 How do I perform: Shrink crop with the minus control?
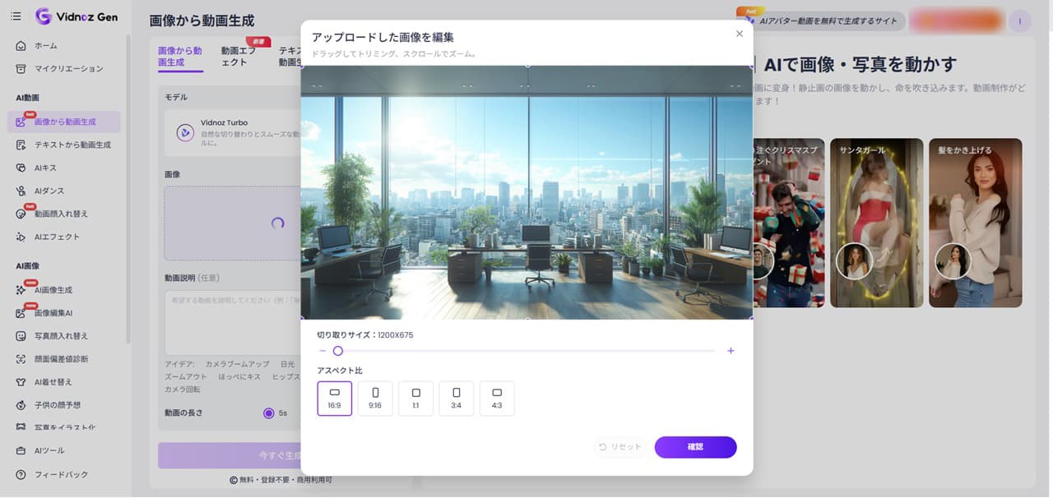tap(322, 350)
